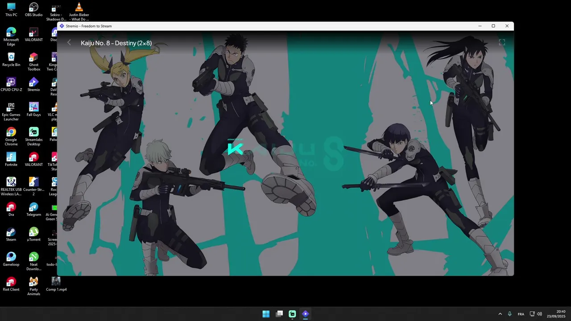Select the Dra desktop shortcut
This screenshot has height=321, width=571.
coord(11,210)
